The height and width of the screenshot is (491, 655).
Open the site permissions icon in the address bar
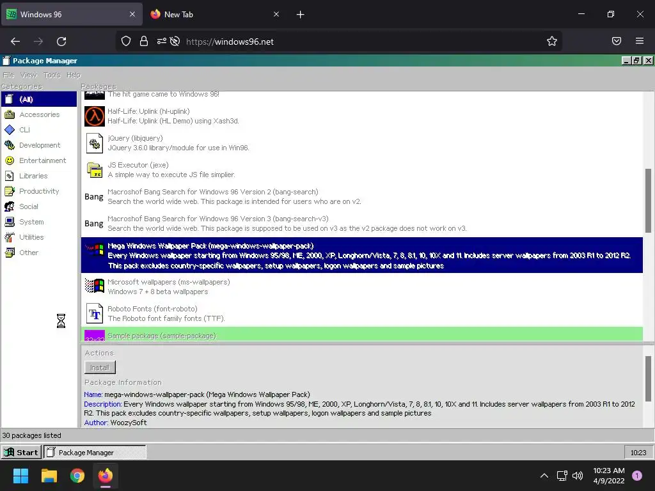[x=161, y=41]
